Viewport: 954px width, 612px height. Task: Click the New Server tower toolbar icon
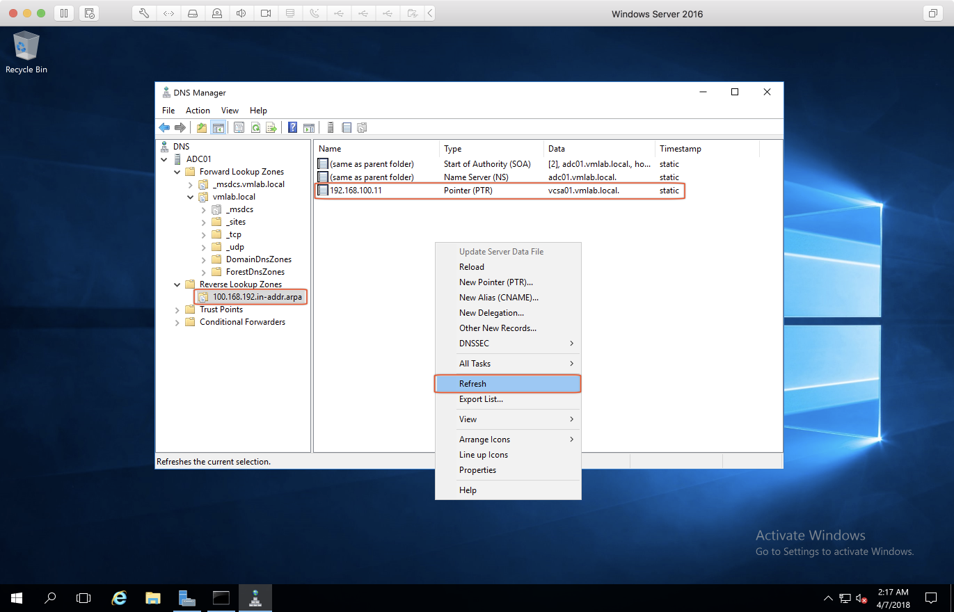(x=331, y=128)
